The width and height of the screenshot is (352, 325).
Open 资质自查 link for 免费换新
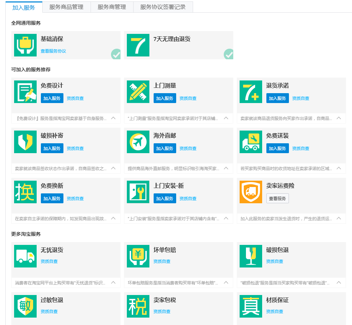coord(75,198)
